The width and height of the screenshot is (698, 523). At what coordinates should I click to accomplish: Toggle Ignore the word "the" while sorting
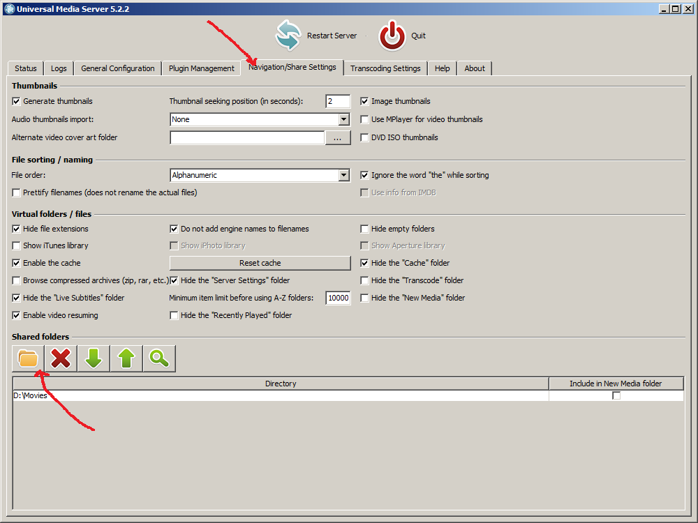(364, 175)
